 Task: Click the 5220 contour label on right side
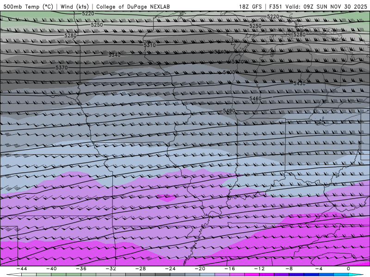click(x=273, y=17)
